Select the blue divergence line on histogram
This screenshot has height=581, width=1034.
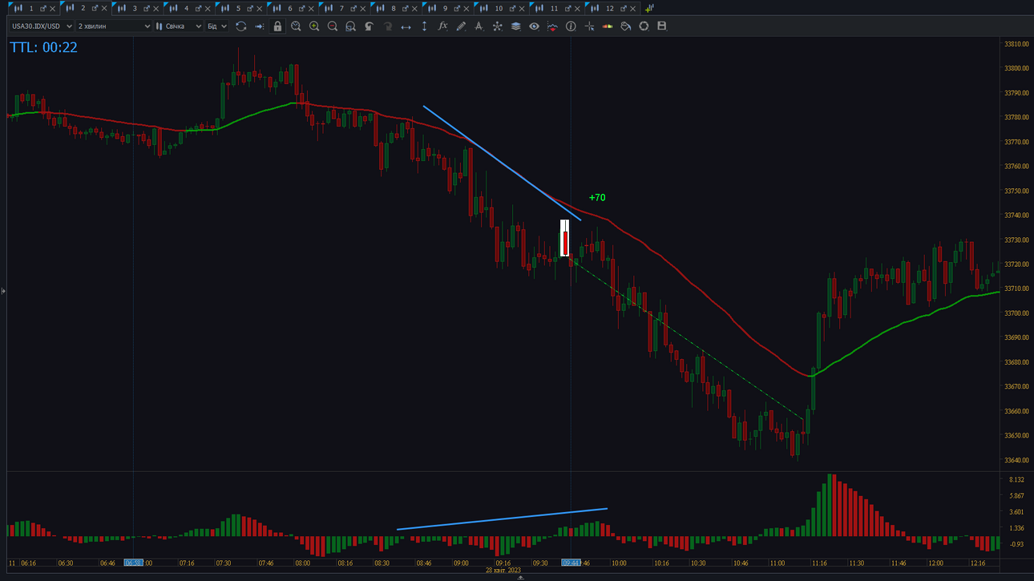502,518
